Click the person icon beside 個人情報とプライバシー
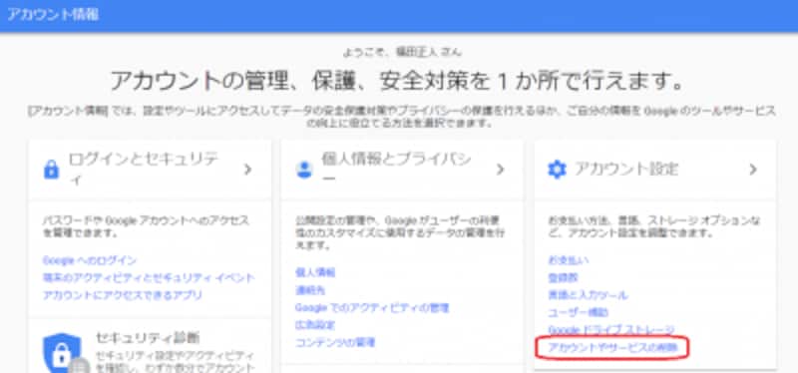Viewport: 798px width, 373px height. [x=304, y=170]
